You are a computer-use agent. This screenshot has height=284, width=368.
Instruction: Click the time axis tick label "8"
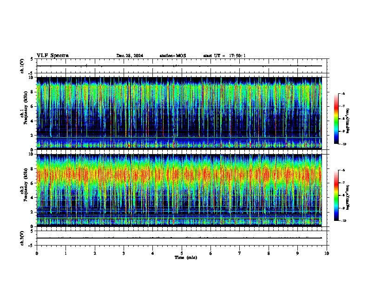point(269,253)
